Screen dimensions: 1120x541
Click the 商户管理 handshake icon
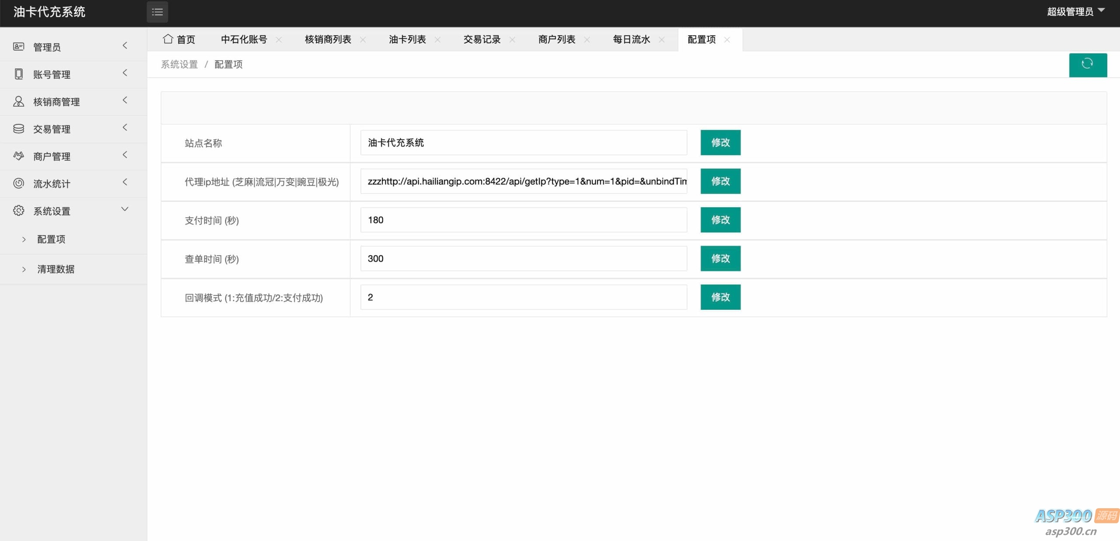(x=18, y=156)
